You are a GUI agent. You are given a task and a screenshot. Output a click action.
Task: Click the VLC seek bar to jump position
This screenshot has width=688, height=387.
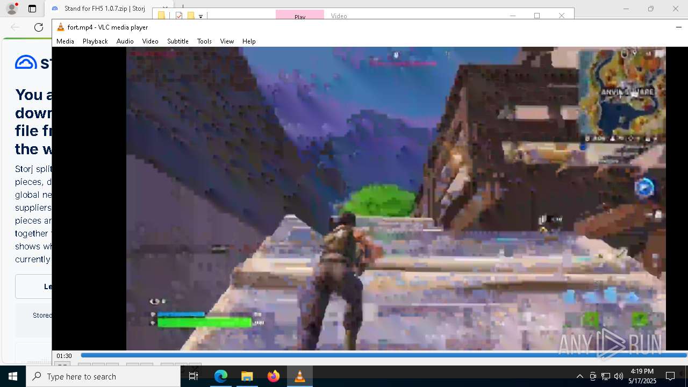(383, 355)
